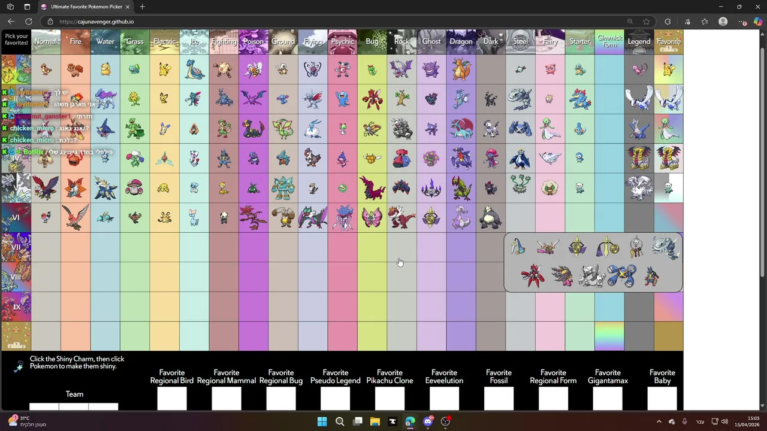Screen dimensions: 767x431
Task: Go back with the browser back arrow
Action: pos(11,22)
